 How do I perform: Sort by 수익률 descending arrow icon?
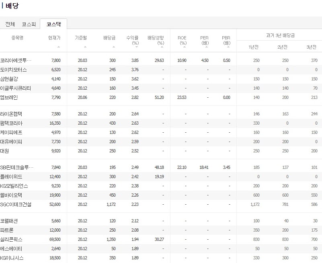point(137,47)
